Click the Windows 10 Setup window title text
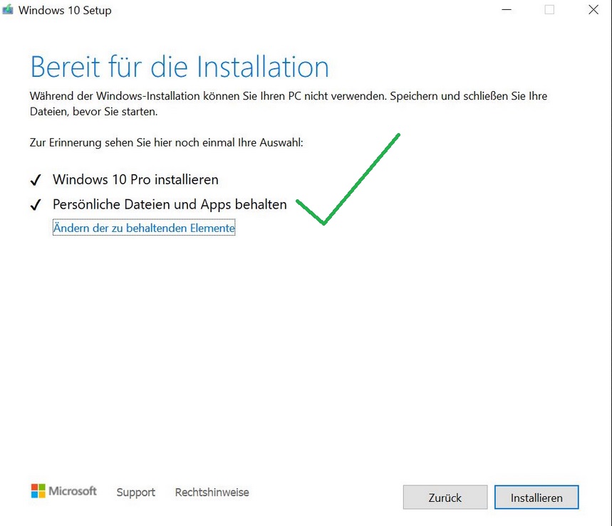The width and height of the screenshot is (612, 526). (65, 10)
